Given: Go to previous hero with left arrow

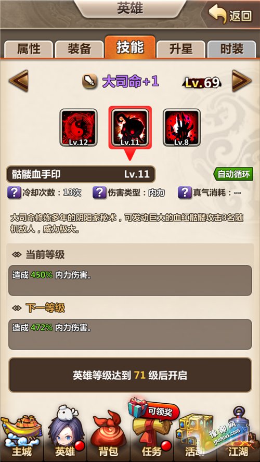Looking at the screenshot, I should click(x=19, y=81).
